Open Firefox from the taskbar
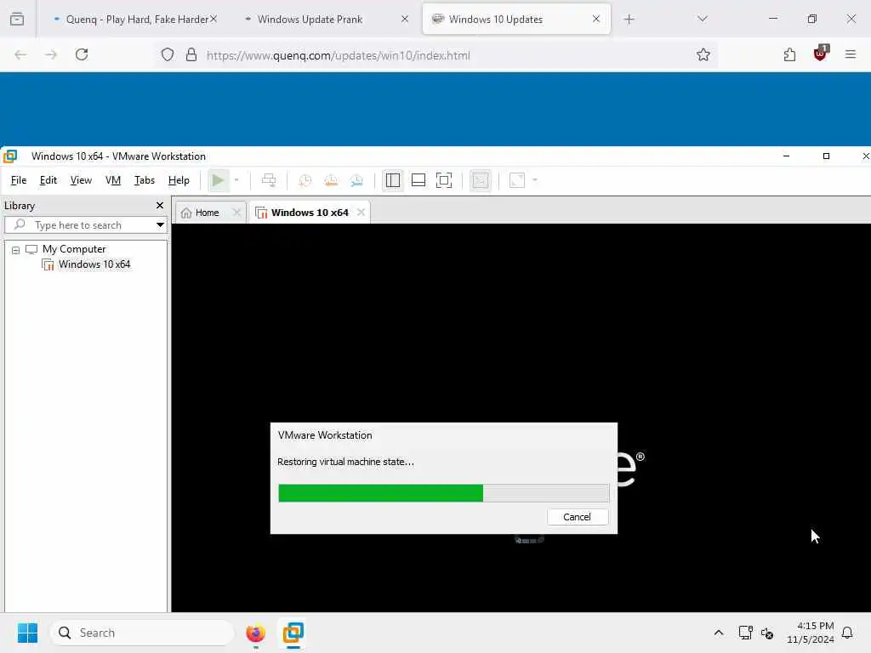 click(x=255, y=633)
